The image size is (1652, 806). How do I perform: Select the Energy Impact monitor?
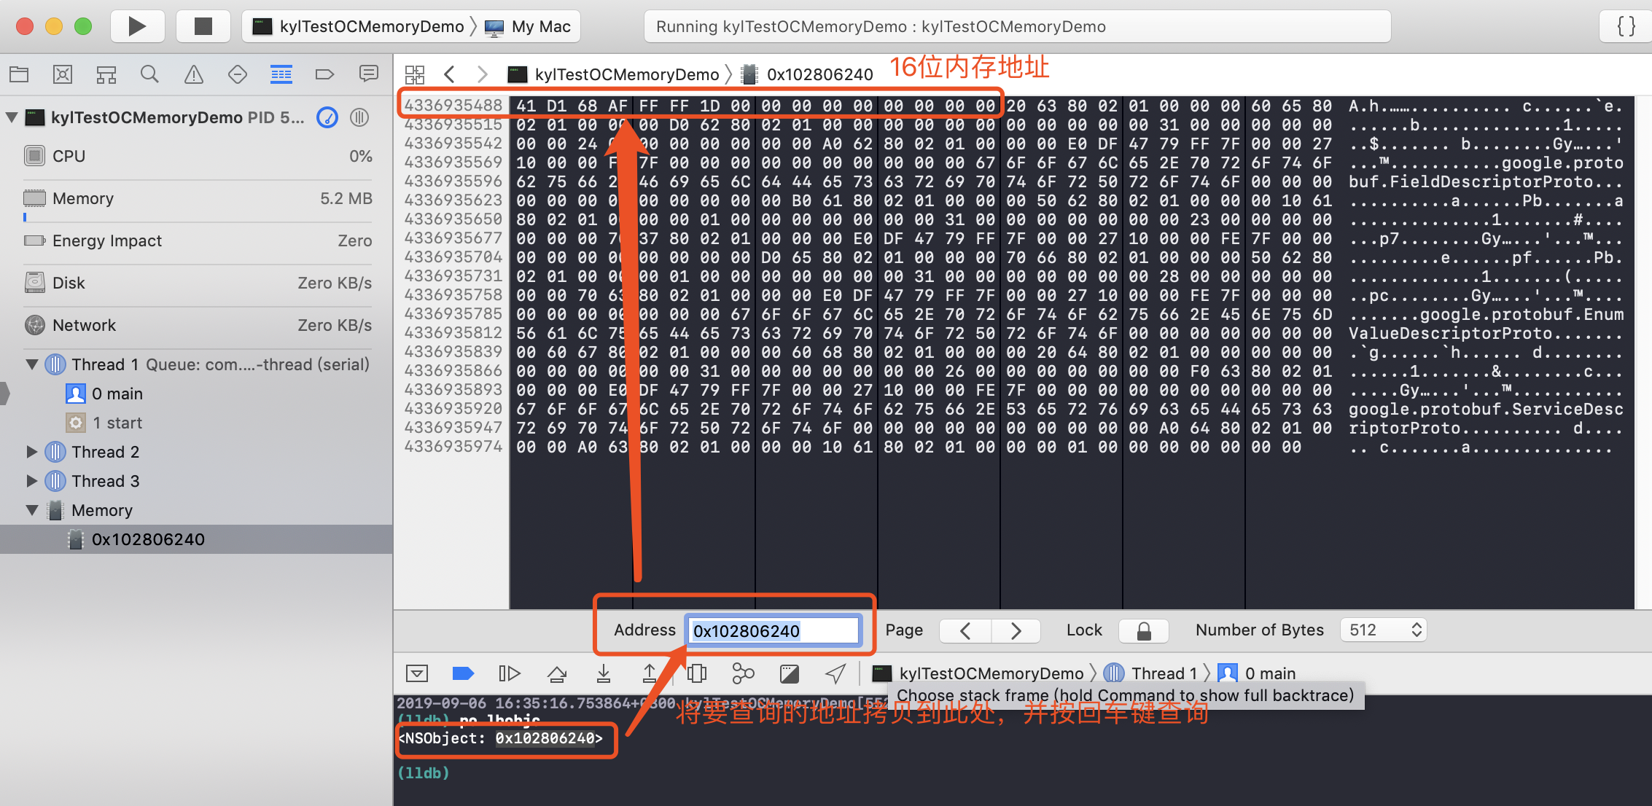coord(195,241)
